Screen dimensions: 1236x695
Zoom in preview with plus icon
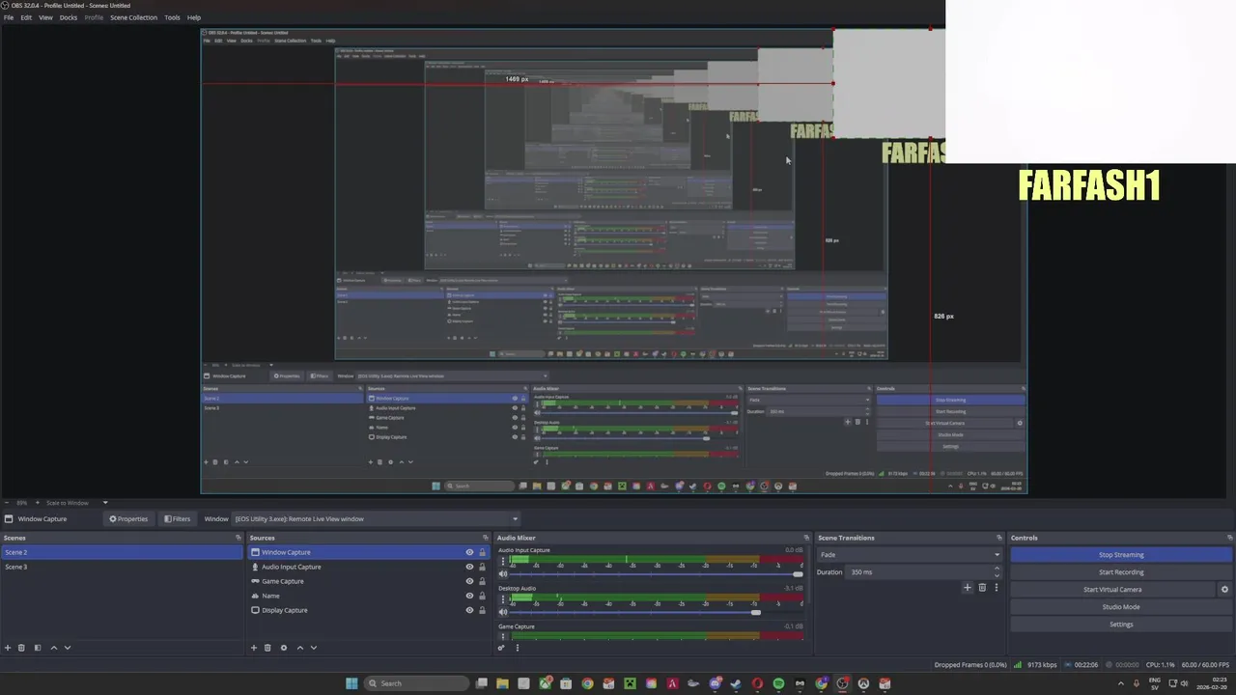tap(37, 503)
